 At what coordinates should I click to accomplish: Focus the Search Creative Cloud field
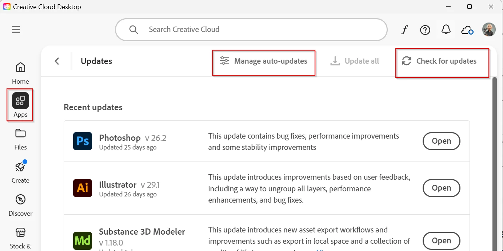pyautogui.click(x=251, y=29)
